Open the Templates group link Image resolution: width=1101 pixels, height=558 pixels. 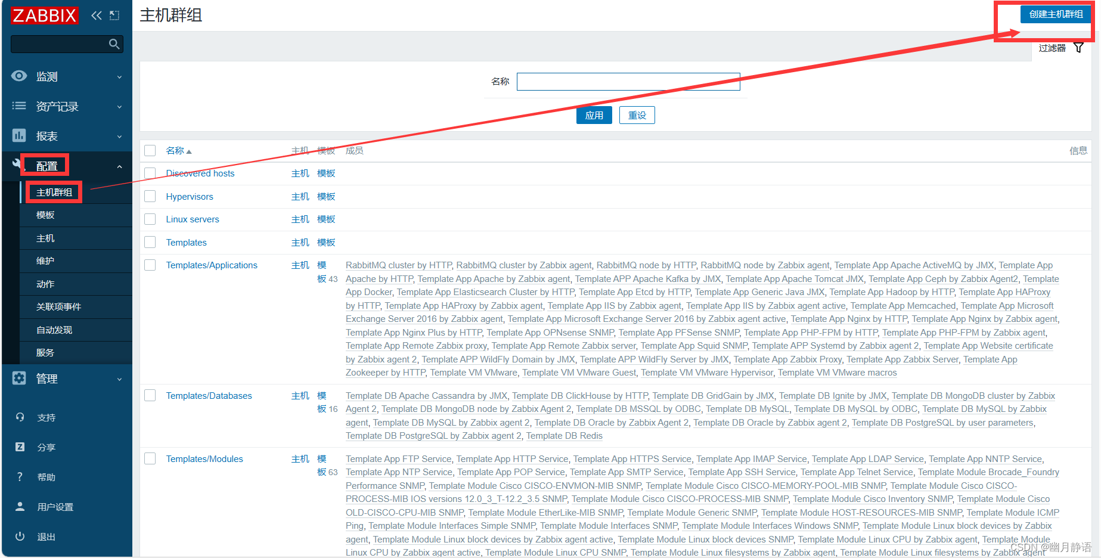click(x=187, y=243)
